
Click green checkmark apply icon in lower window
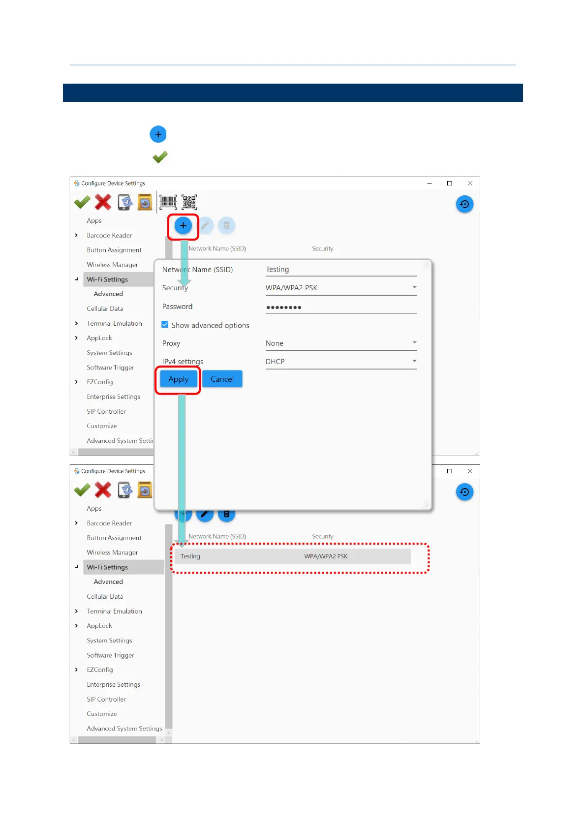click(x=82, y=490)
